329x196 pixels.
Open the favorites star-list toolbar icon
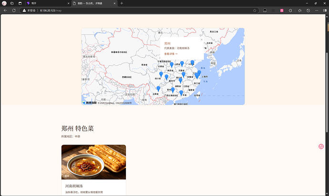[x=299, y=10]
